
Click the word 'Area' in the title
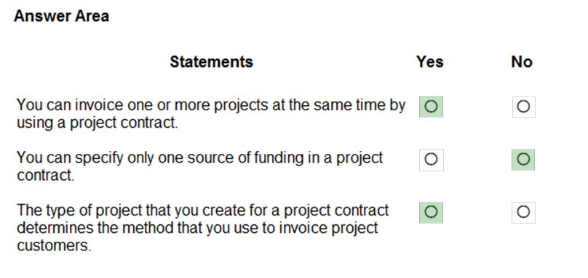(x=92, y=16)
